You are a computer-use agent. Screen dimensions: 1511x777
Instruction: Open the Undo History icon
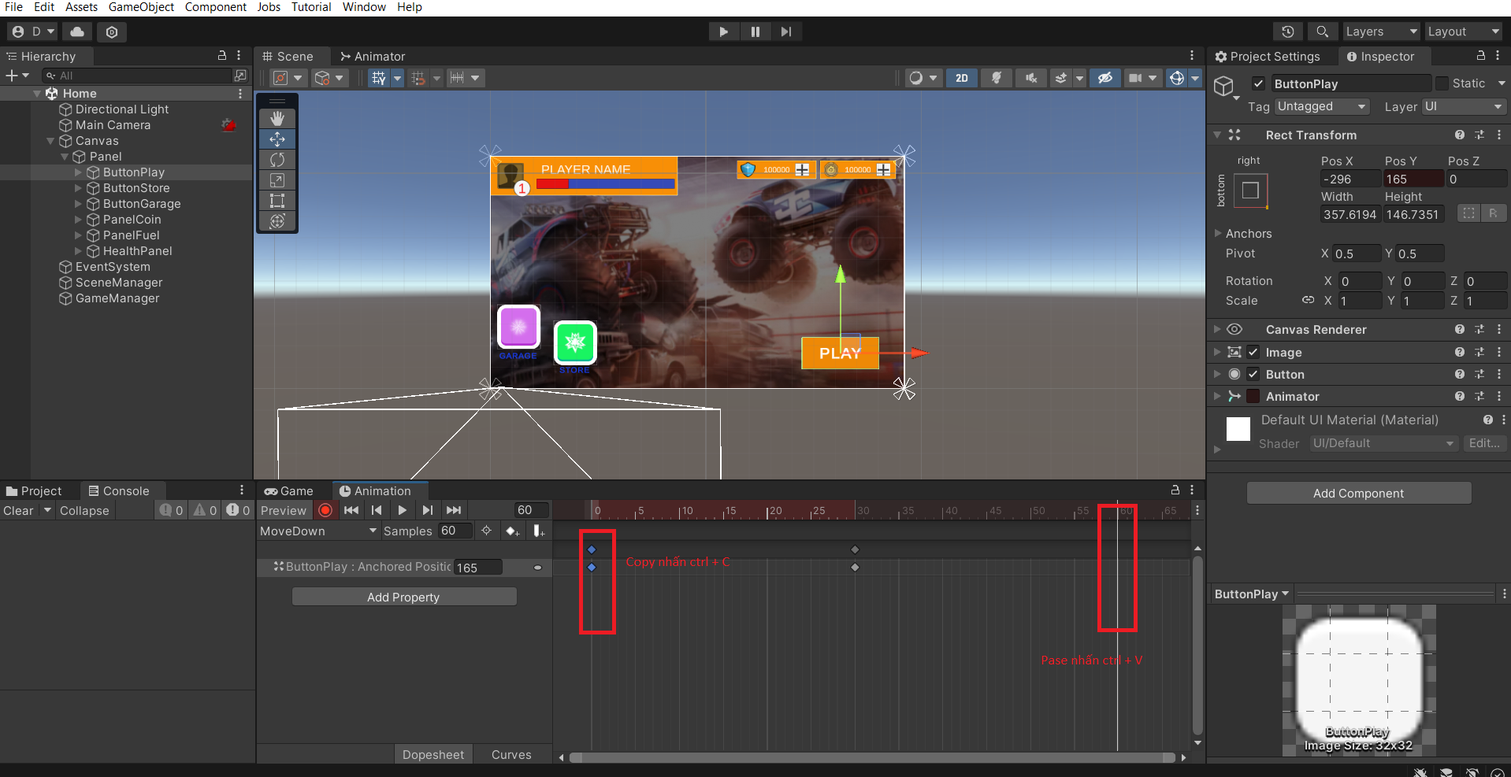pos(1287,31)
